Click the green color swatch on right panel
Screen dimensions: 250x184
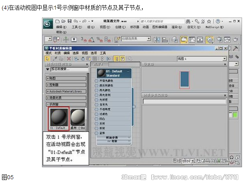(235, 115)
